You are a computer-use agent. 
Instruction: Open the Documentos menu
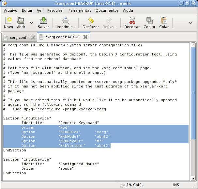[x=107, y=10]
